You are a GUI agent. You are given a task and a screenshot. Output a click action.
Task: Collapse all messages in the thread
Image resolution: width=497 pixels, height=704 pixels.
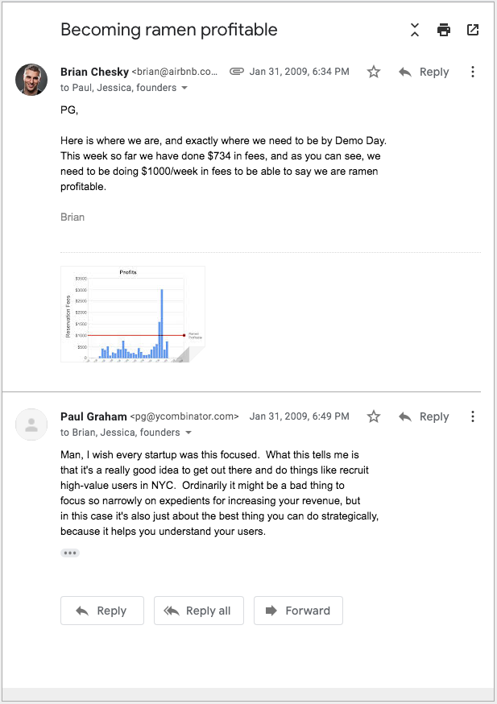coord(415,31)
